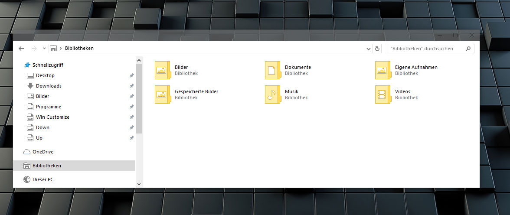Unpin Desktop from quick access
510x215 pixels.
131,75
